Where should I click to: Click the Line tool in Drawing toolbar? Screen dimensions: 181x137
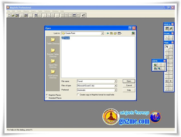click(171, 37)
